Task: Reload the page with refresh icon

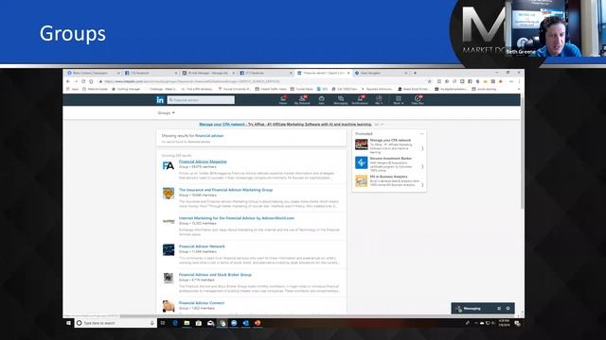Action: point(83,81)
